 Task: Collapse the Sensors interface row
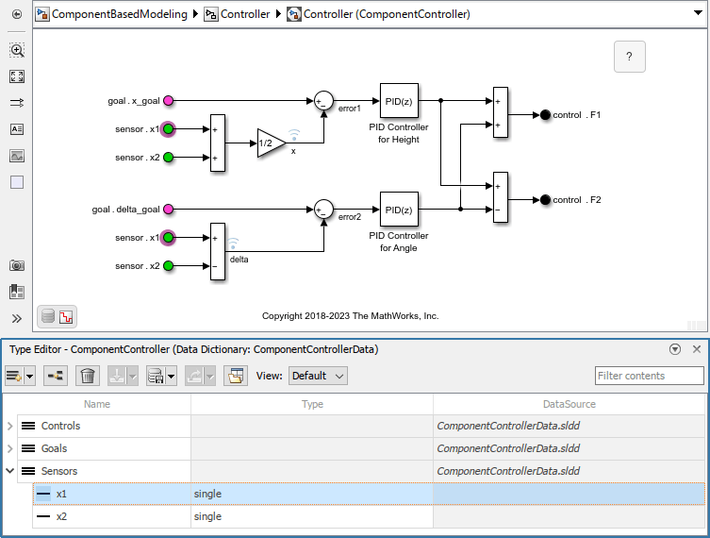point(10,471)
